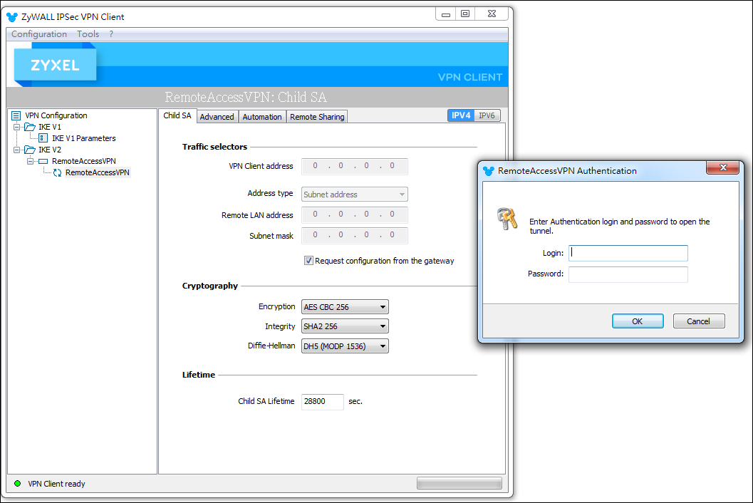This screenshot has width=753, height=503.
Task: Select the IKE V2 tree label
Action: coord(50,150)
